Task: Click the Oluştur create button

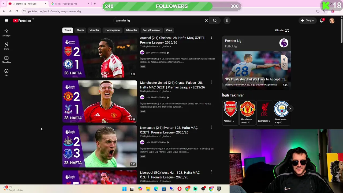Action: pyautogui.click(x=307, y=21)
